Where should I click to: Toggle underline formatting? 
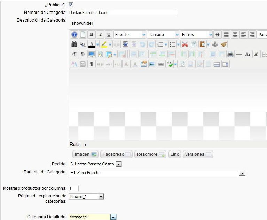click(x=109, y=34)
